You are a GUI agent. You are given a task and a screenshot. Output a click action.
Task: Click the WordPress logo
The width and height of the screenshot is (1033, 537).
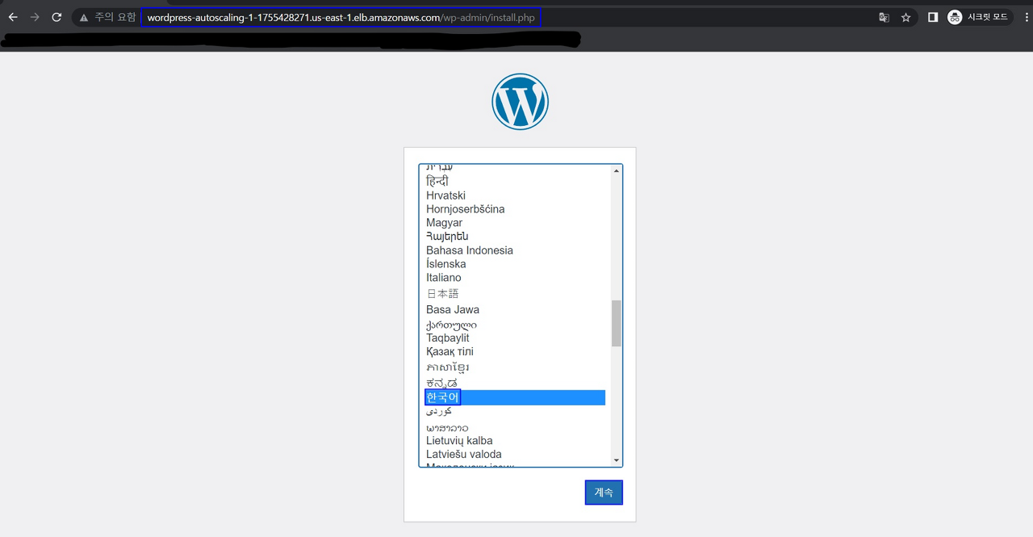tap(520, 102)
